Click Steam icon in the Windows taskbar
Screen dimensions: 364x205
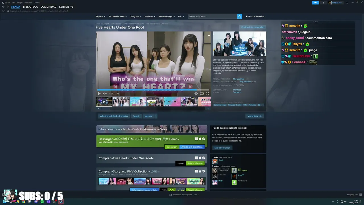(61, 202)
